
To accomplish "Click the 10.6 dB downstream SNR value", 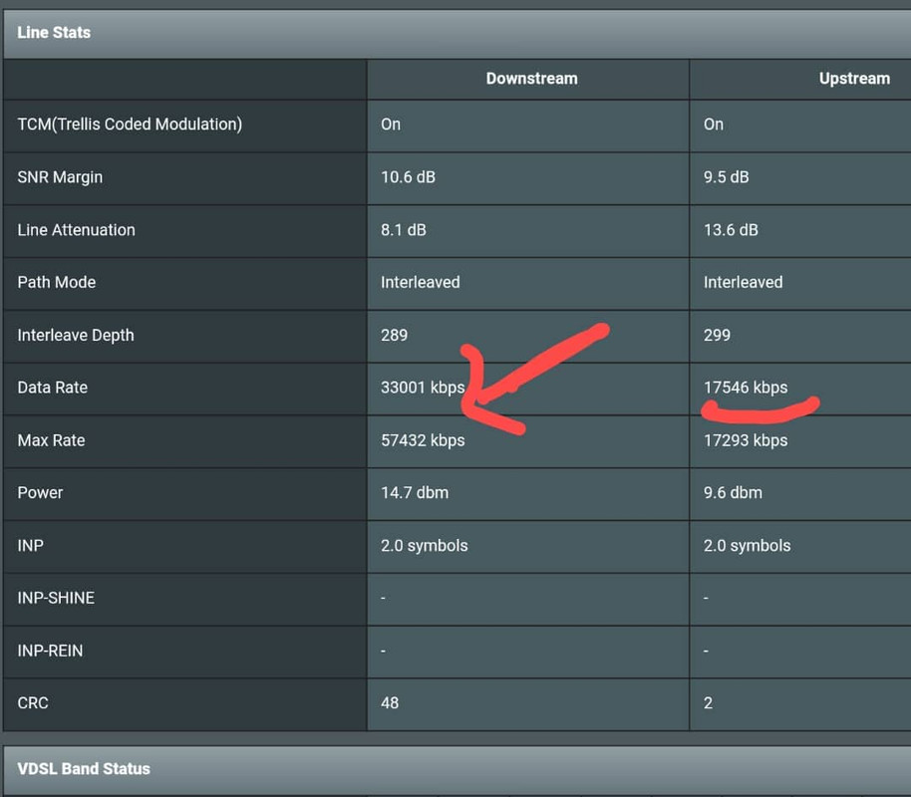I will click(x=408, y=177).
